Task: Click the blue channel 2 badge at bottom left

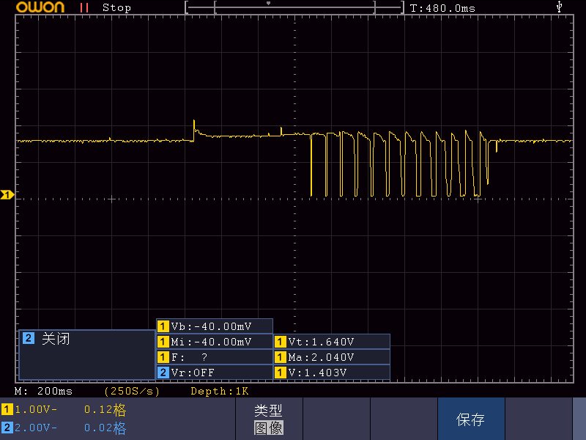Action: [x=7, y=428]
